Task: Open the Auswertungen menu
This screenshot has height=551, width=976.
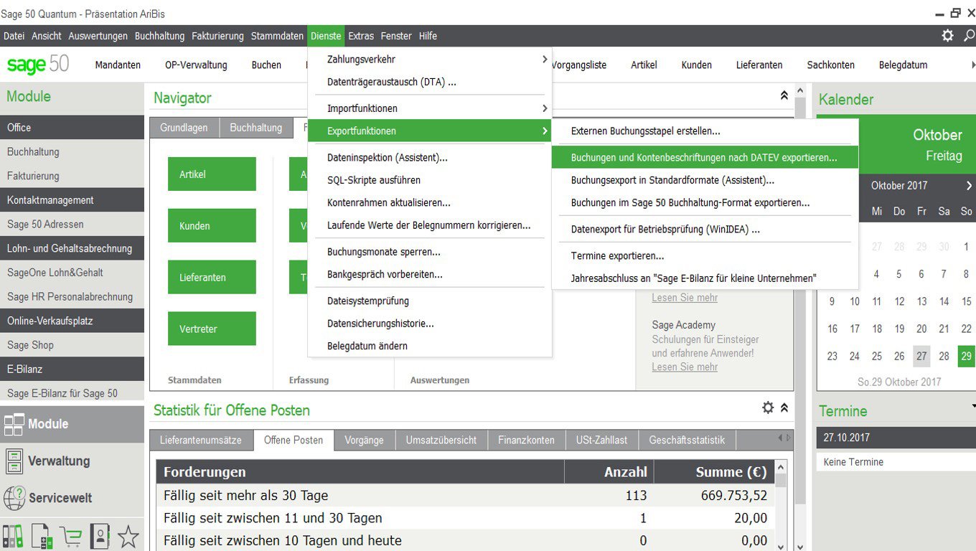Action: click(98, 36)
